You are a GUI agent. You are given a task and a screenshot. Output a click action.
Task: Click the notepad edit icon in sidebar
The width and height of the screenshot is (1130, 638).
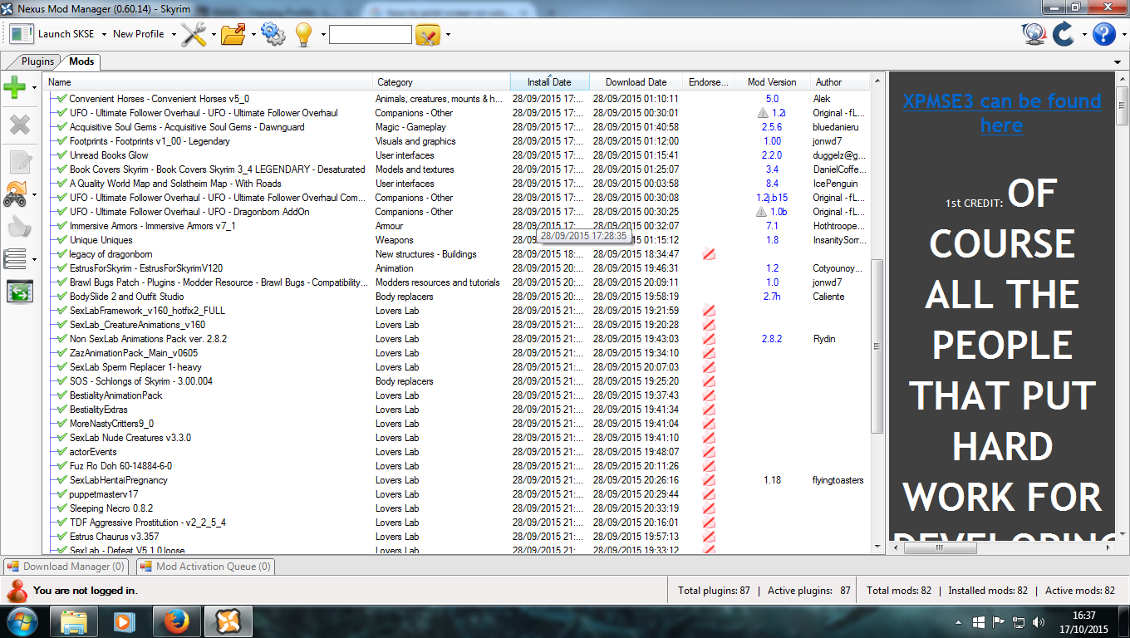tap(19, 162)
